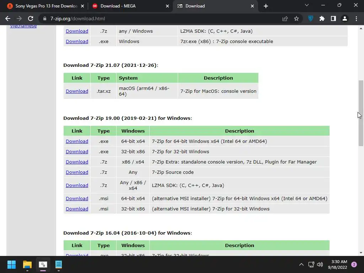
Task: Open the gears app in taskbar
Action: point(43,264)
